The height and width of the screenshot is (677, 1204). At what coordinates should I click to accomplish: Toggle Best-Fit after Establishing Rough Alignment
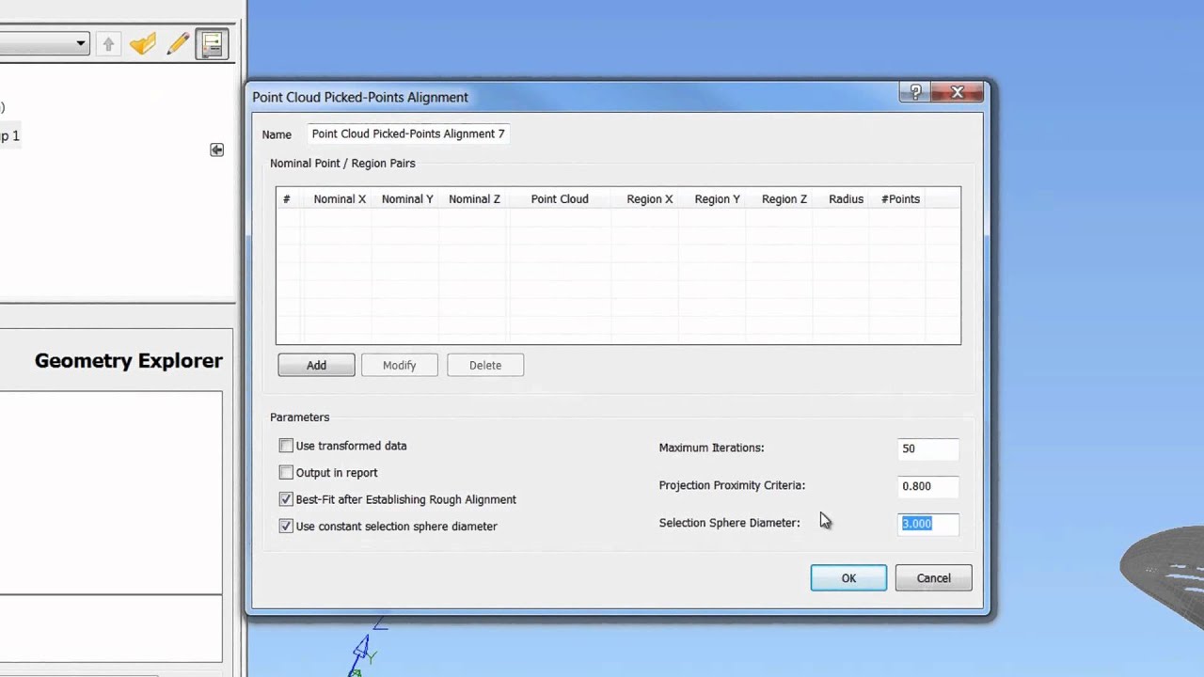coord(286,499)
